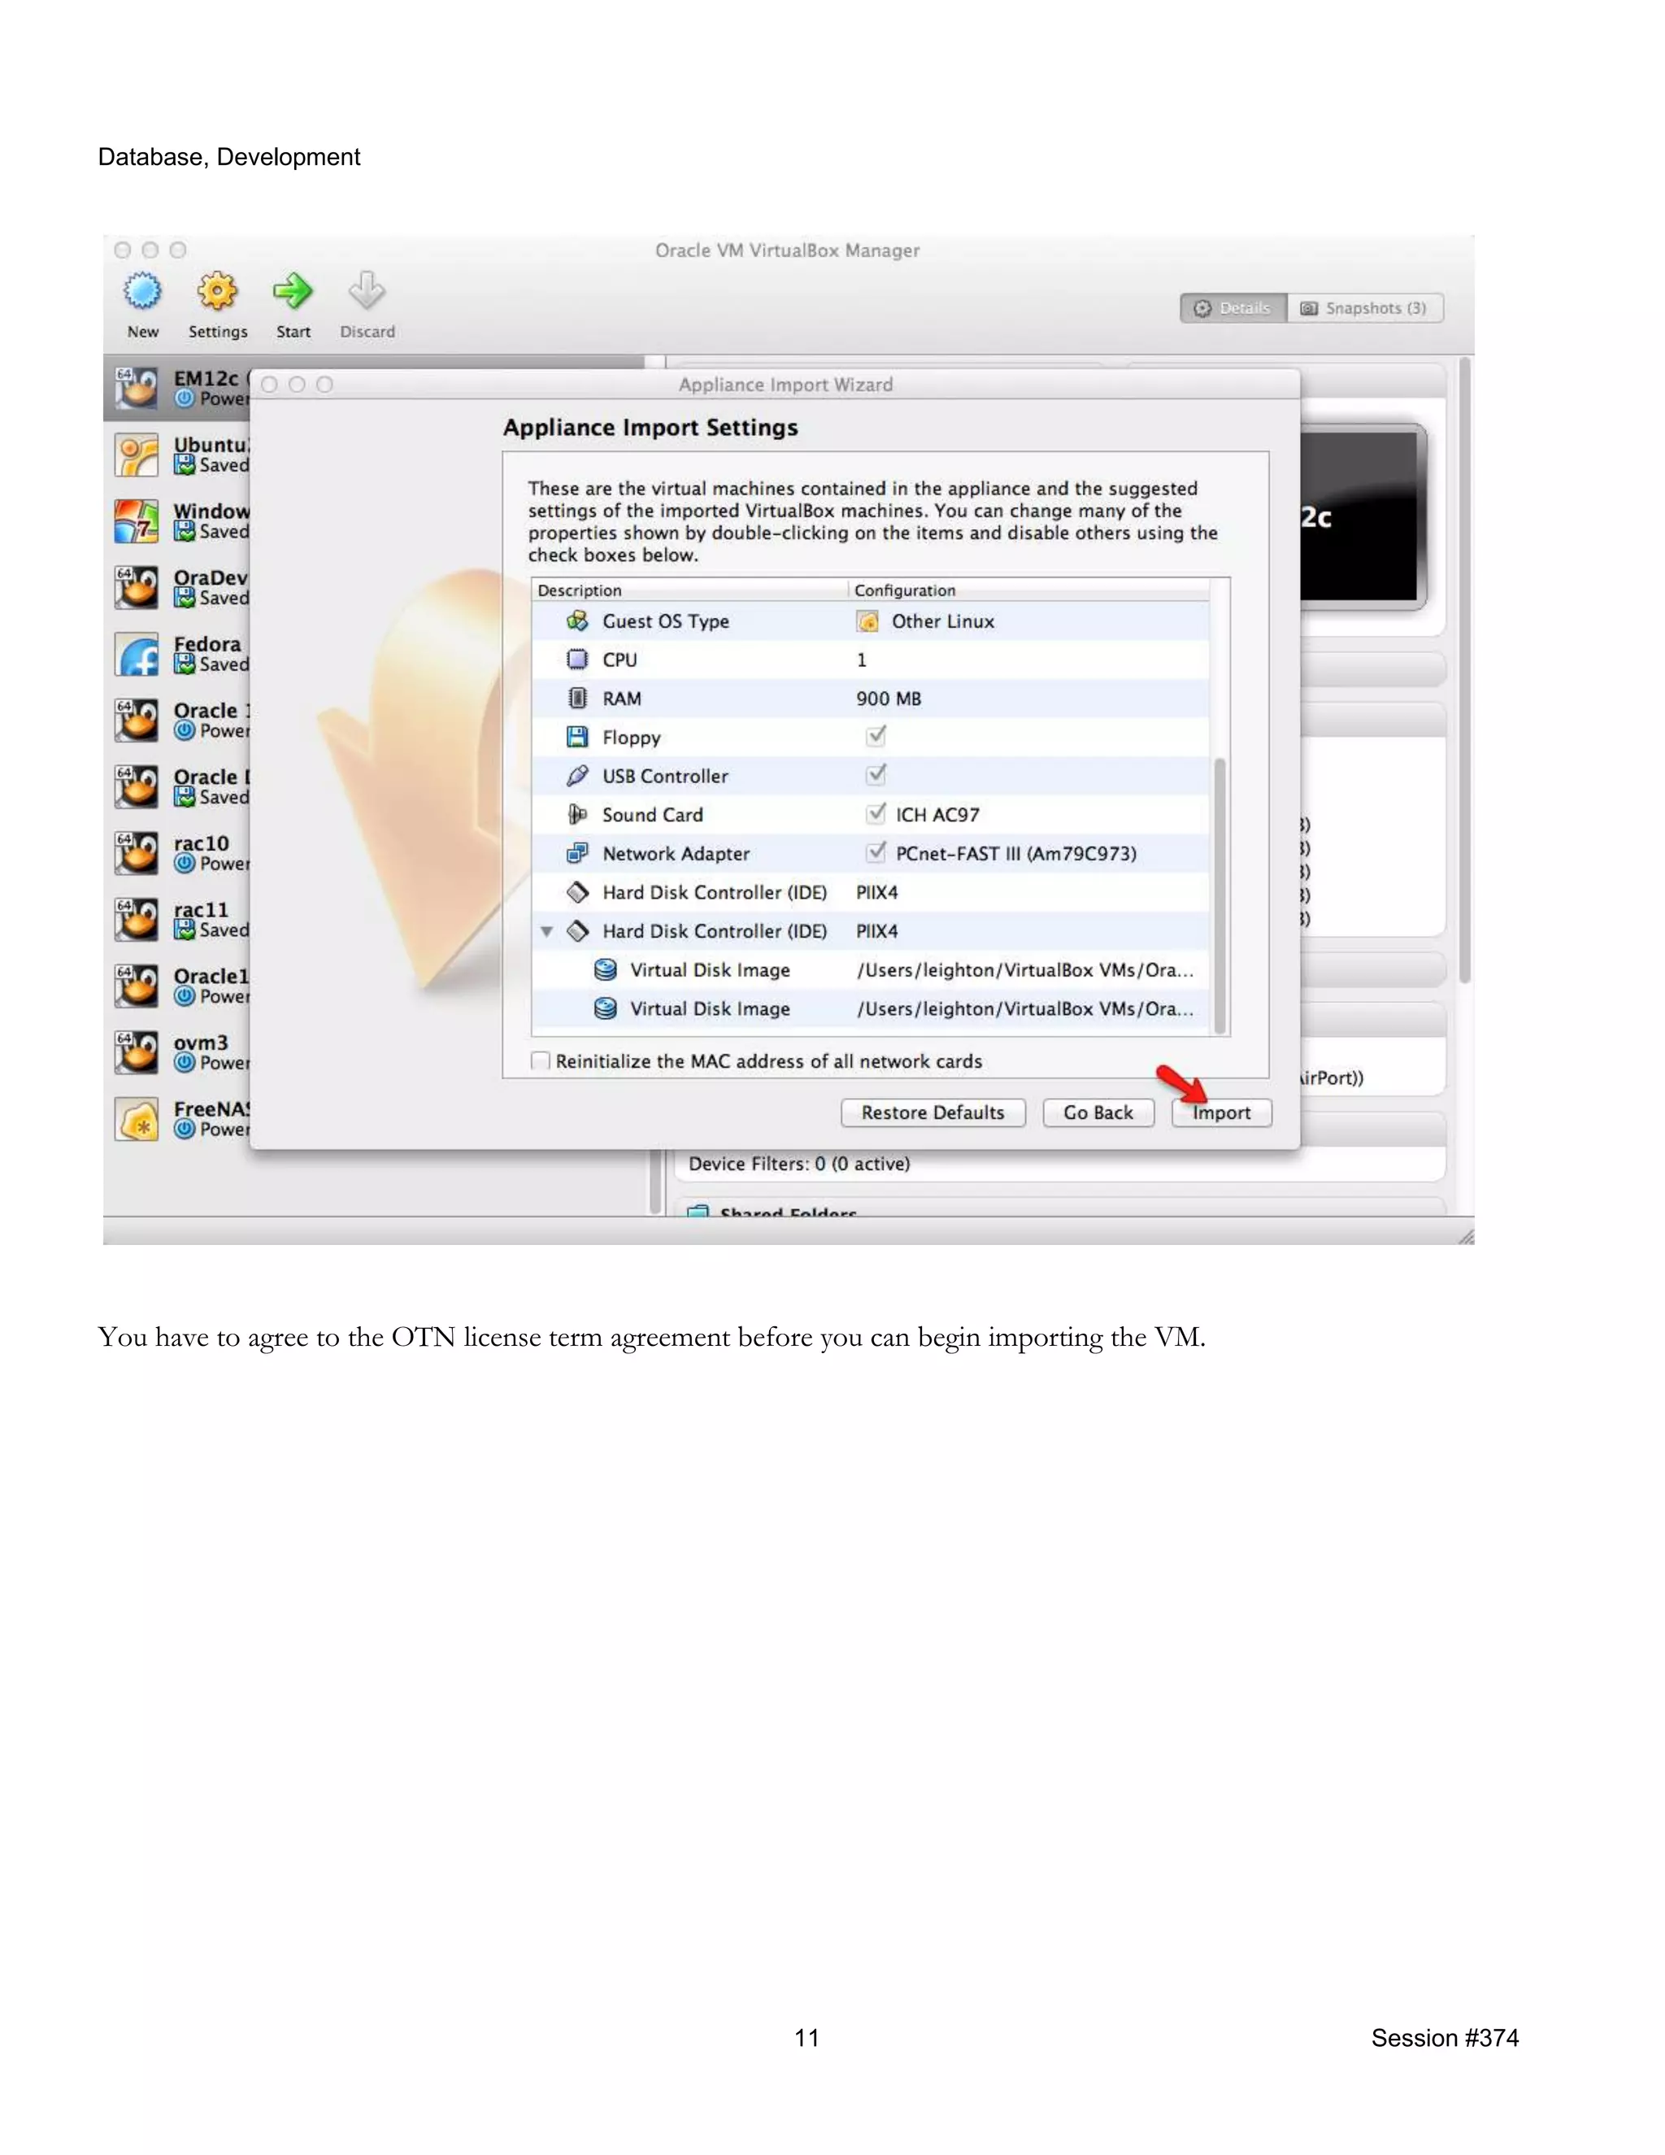Select the FreeNAS virtual machine icon
This screenshot has width=1665, height=2155.
(136, 1119)
